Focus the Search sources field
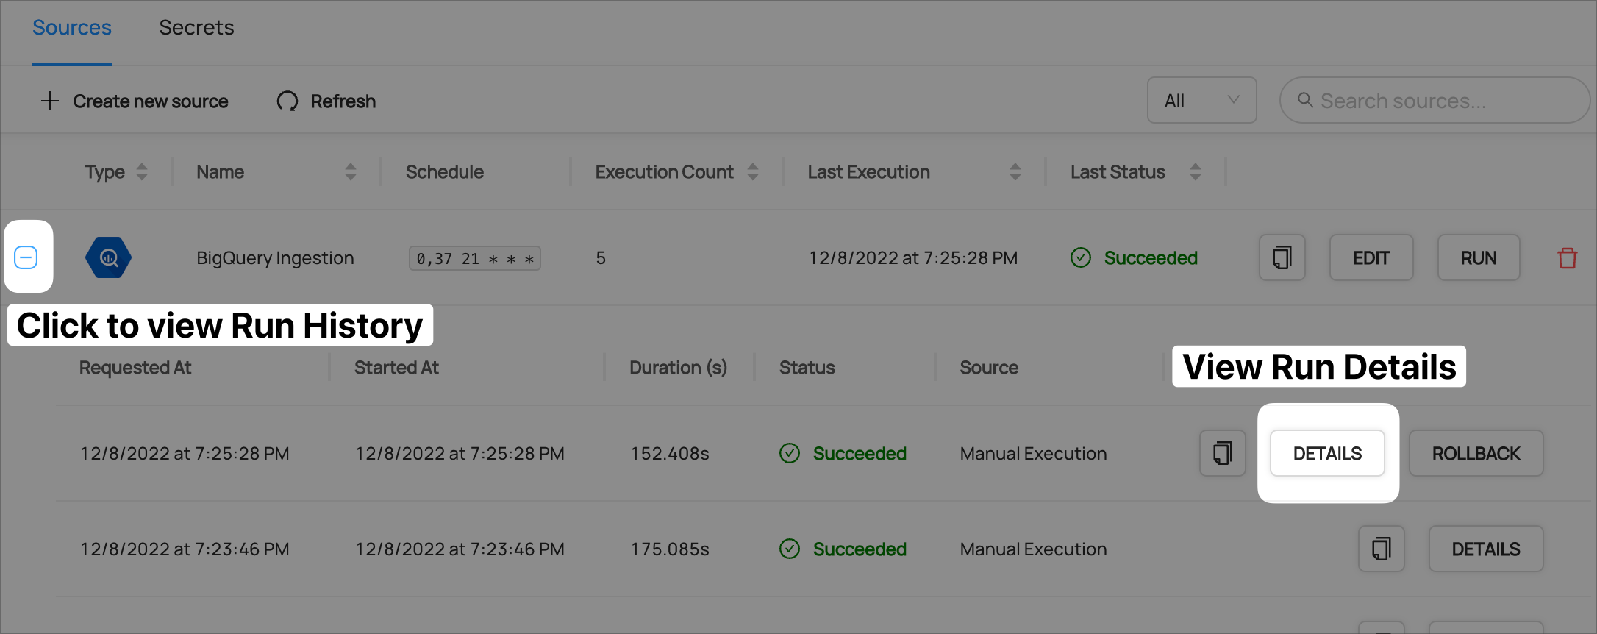 [x=1435, y=100]
